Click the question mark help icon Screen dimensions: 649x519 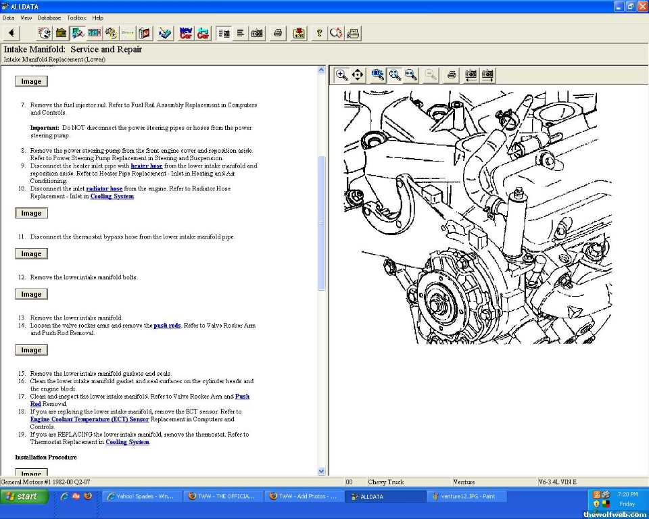[x=320, y=33]
